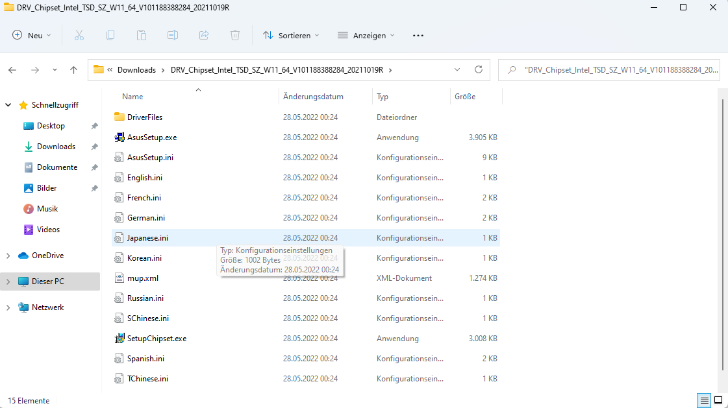Open Musik in quick access
Screen dimensions: 728x408
coord(47,209)
